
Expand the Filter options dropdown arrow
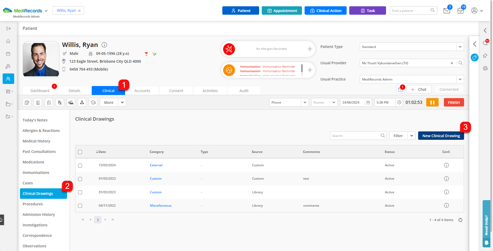coord(412,136)
